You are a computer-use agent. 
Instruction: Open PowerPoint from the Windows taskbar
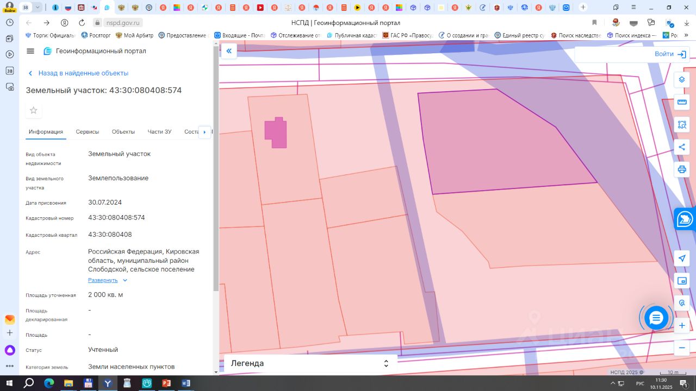coord(166,383)
